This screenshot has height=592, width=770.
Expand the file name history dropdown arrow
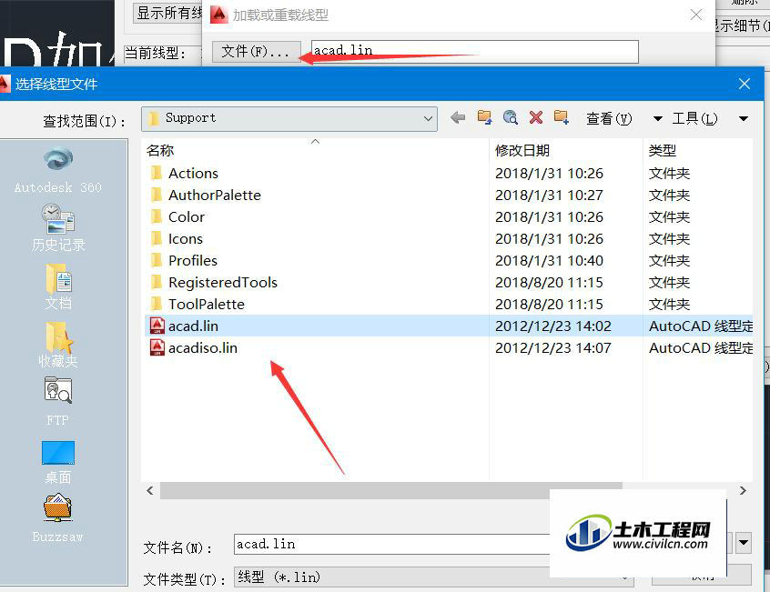pyautogui.click(x=744, y=543)
